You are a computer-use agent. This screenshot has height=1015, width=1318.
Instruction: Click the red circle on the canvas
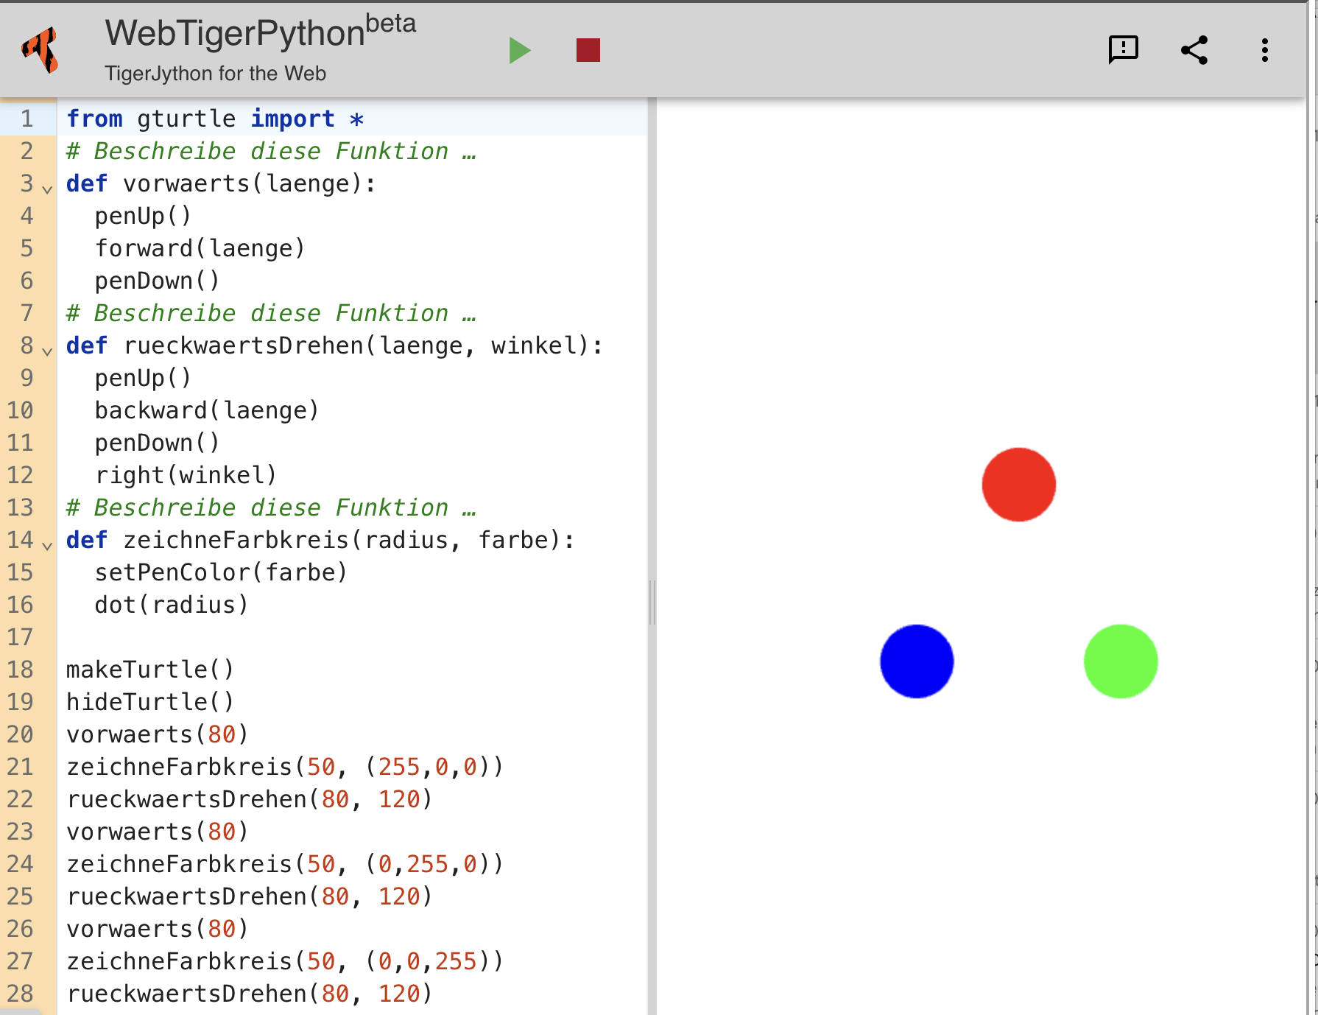pos(1018,485)
